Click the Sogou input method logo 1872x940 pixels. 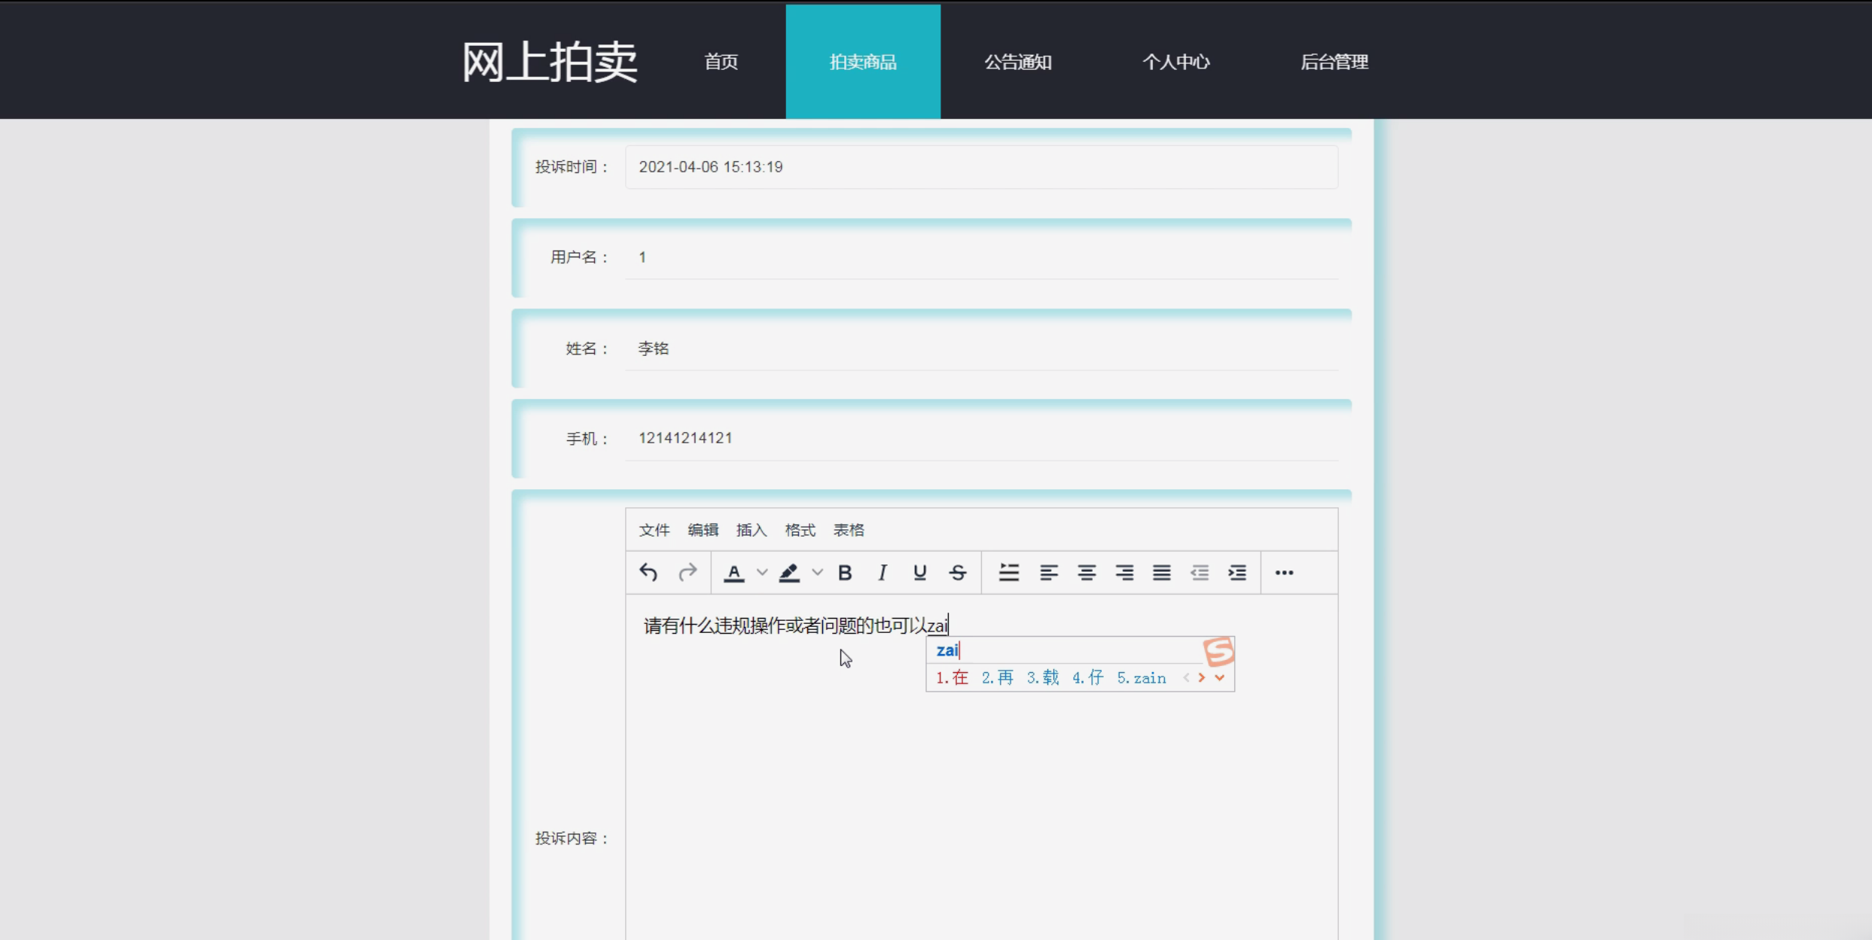tap(1218, 651)
